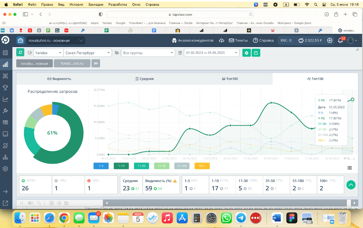Open the trophy icon in left sidebar
The height and width of the screenshot is (228, 363).
5,87
